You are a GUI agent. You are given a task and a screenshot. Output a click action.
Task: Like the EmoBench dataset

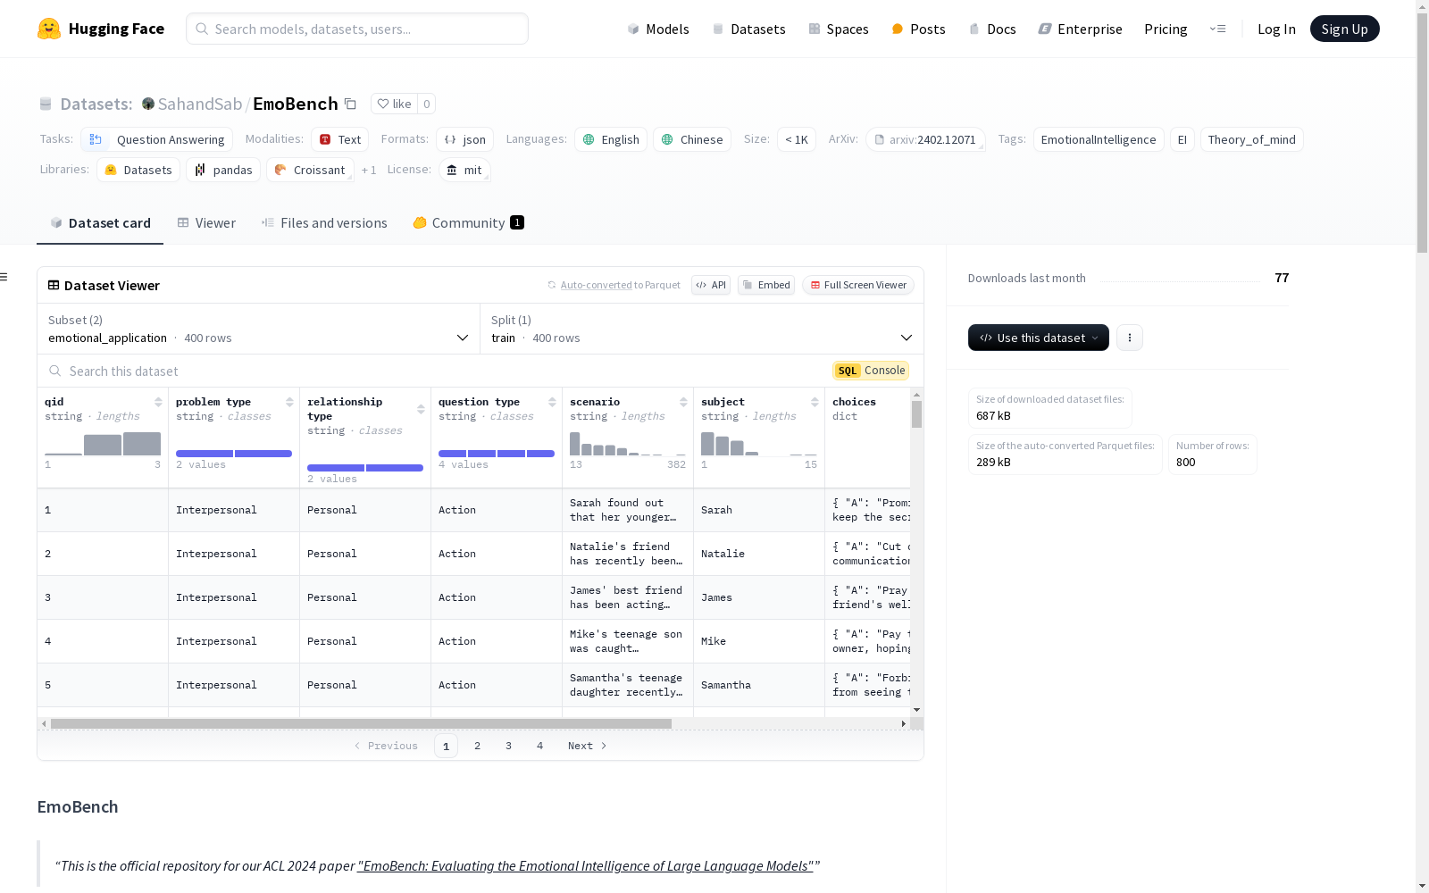(x=395, y=104)
